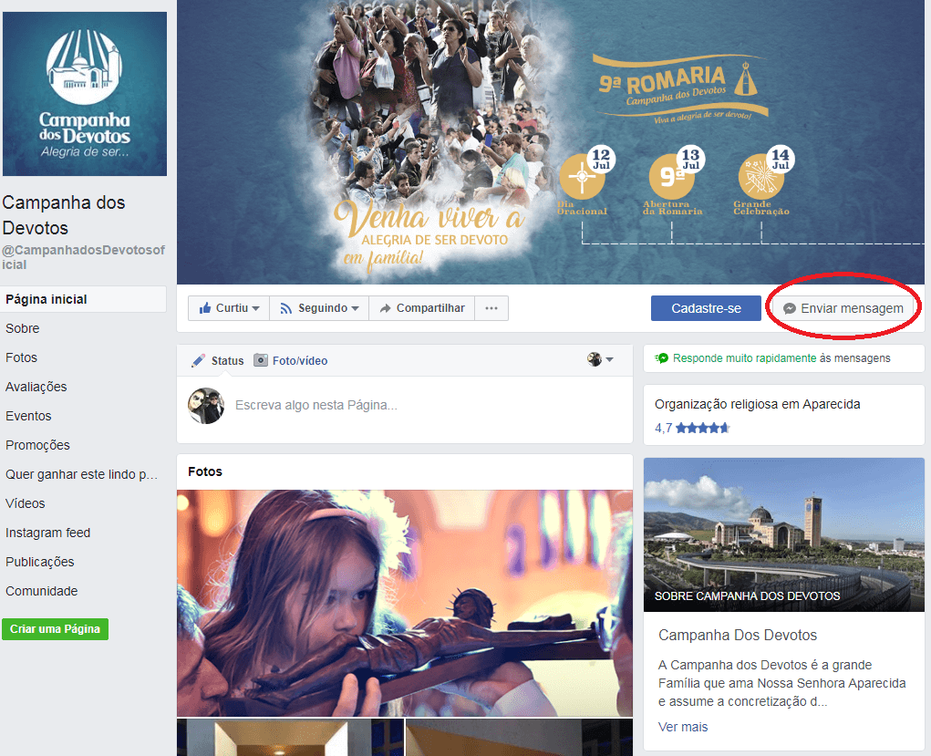Image resolution: width=931 pixels, height=756 pixels.
Task: Click the 4,7 star rating
Action: (693, 428)
